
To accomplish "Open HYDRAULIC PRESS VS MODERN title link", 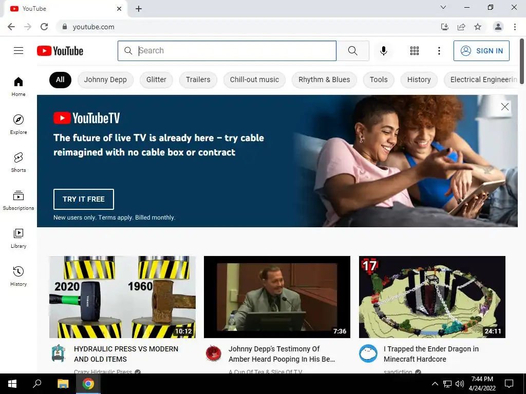I will (x=126, y=354).
